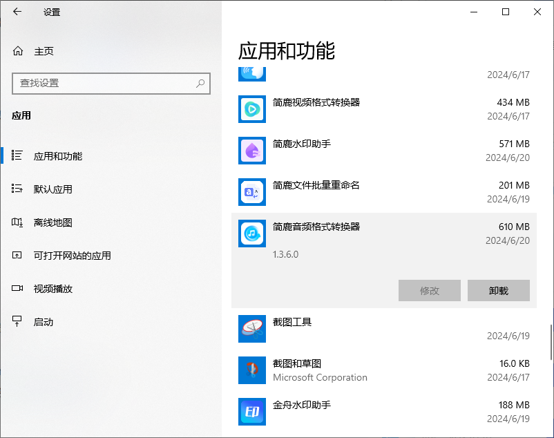
Task: Open 可打开网站的应用 settings
Action: (x=73, y=256)
